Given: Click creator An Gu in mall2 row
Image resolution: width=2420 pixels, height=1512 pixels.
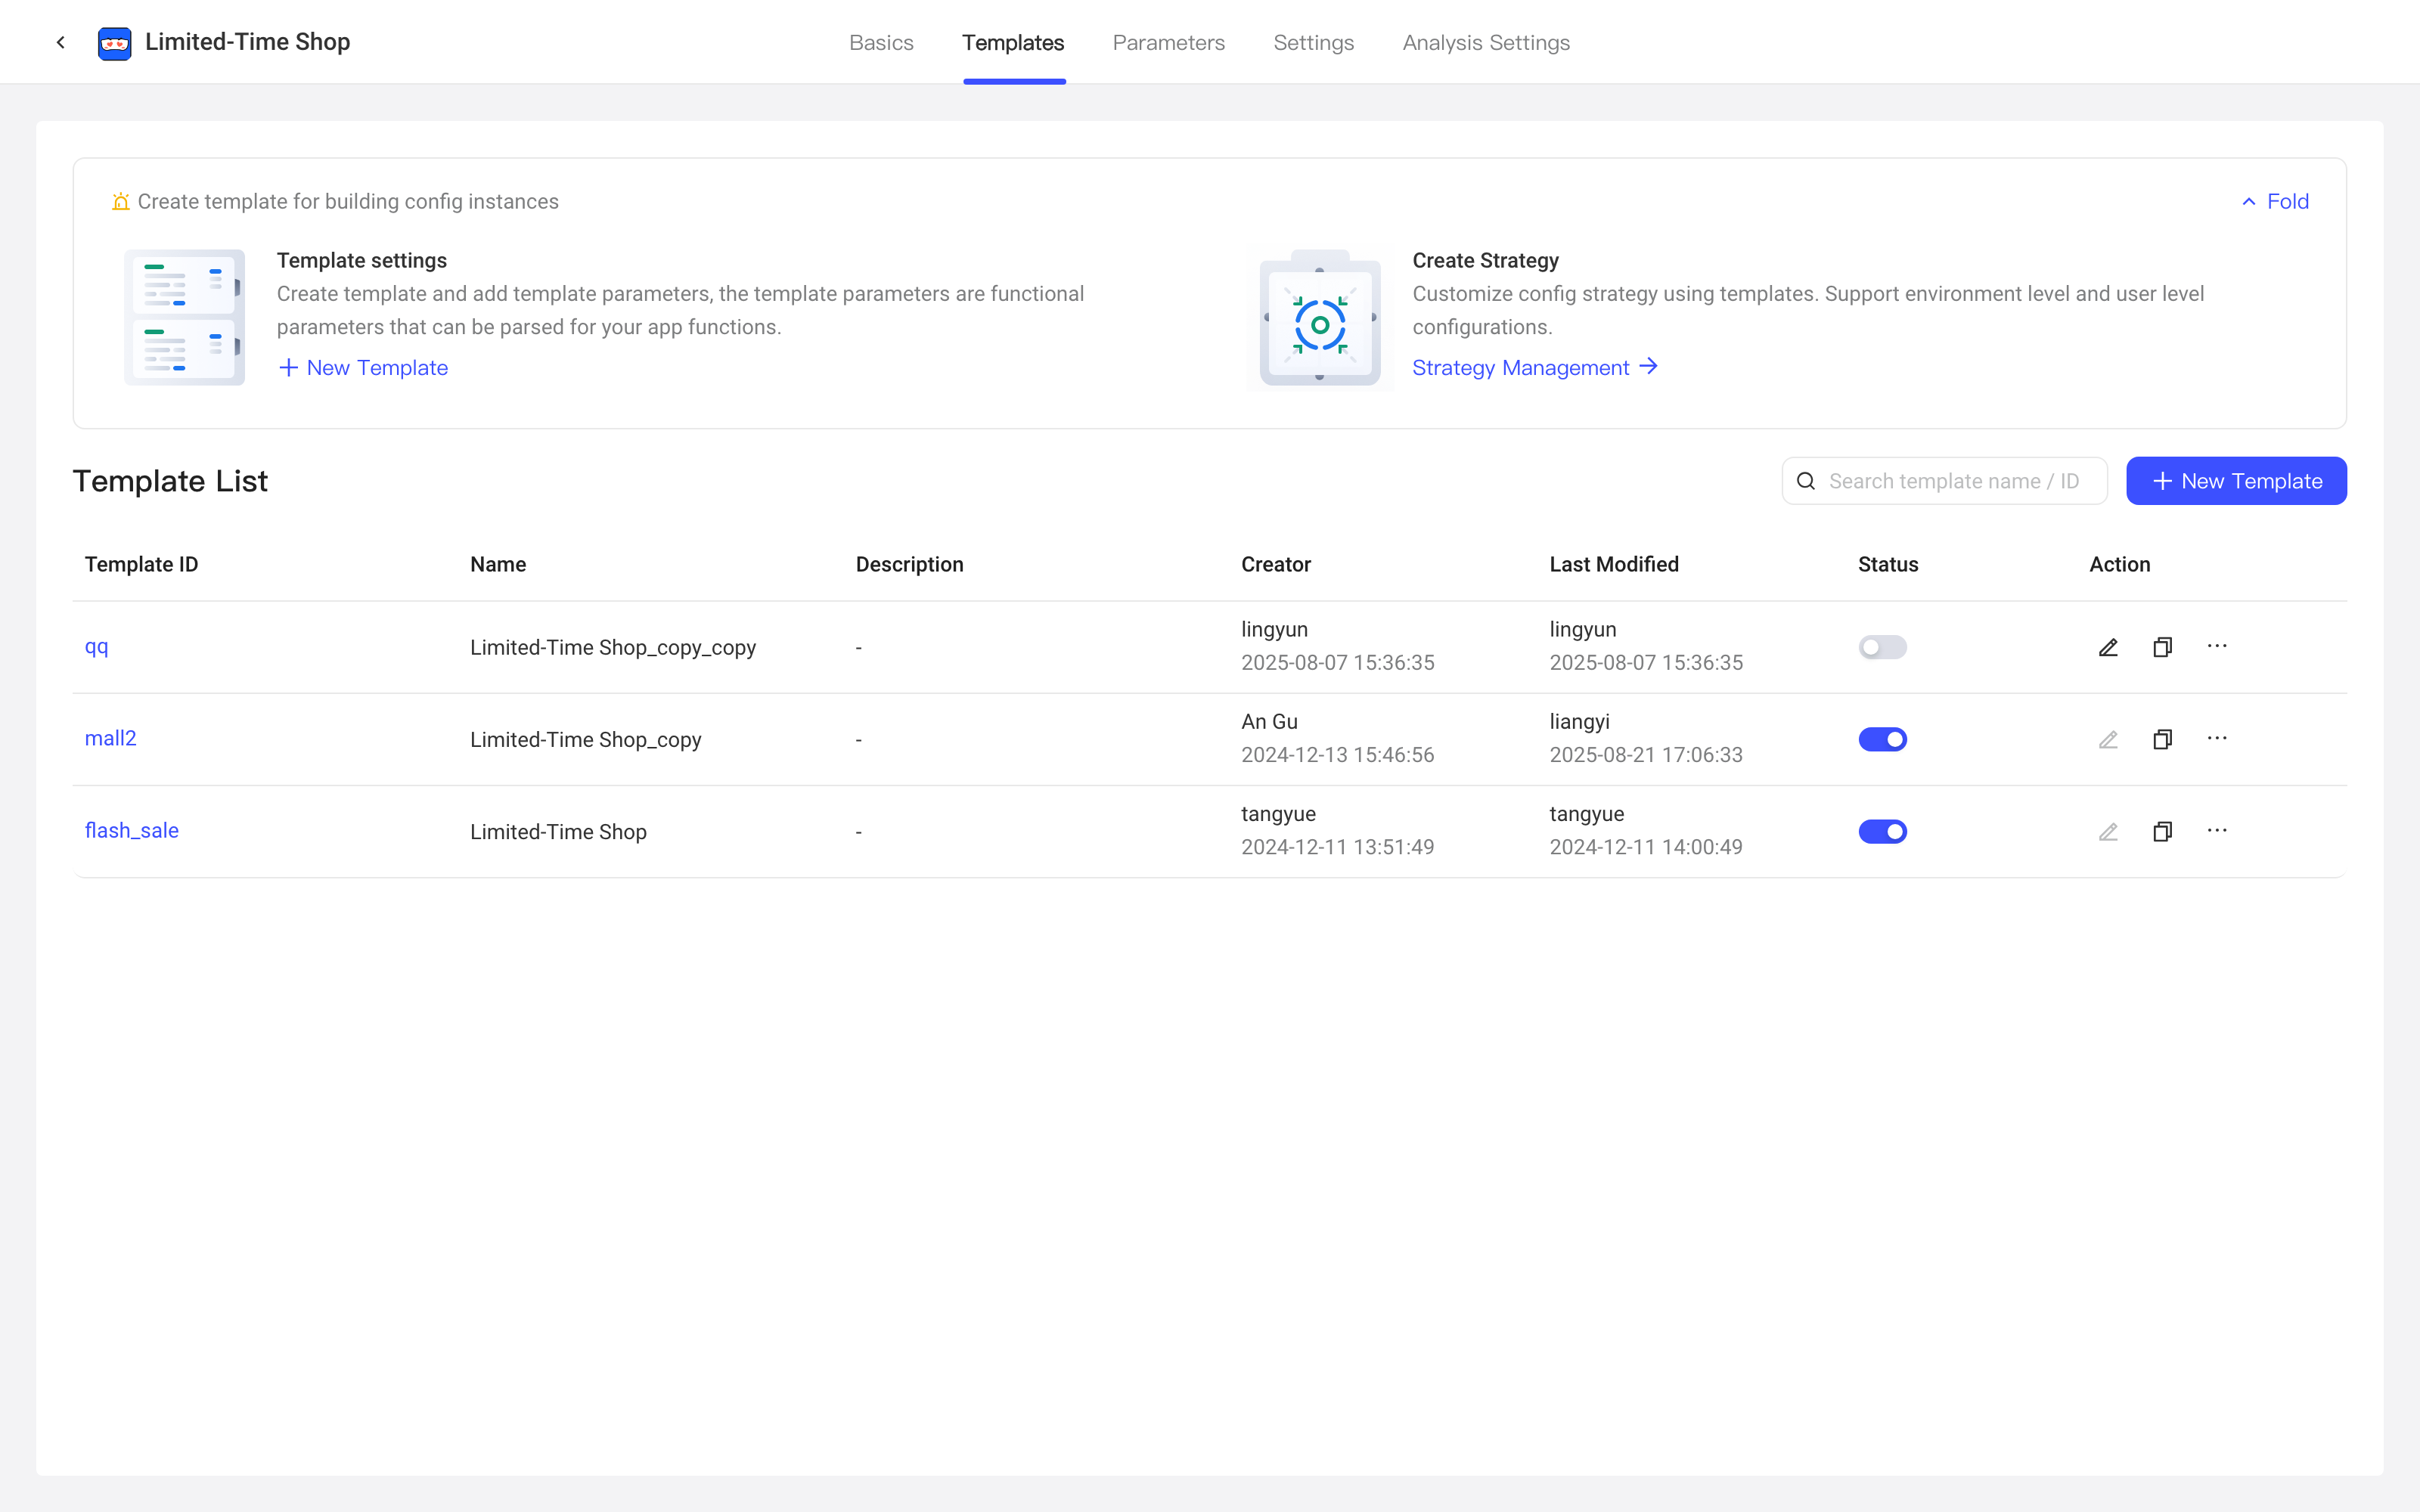Looking at the screenshot, I should click(x=1269, y=721).
